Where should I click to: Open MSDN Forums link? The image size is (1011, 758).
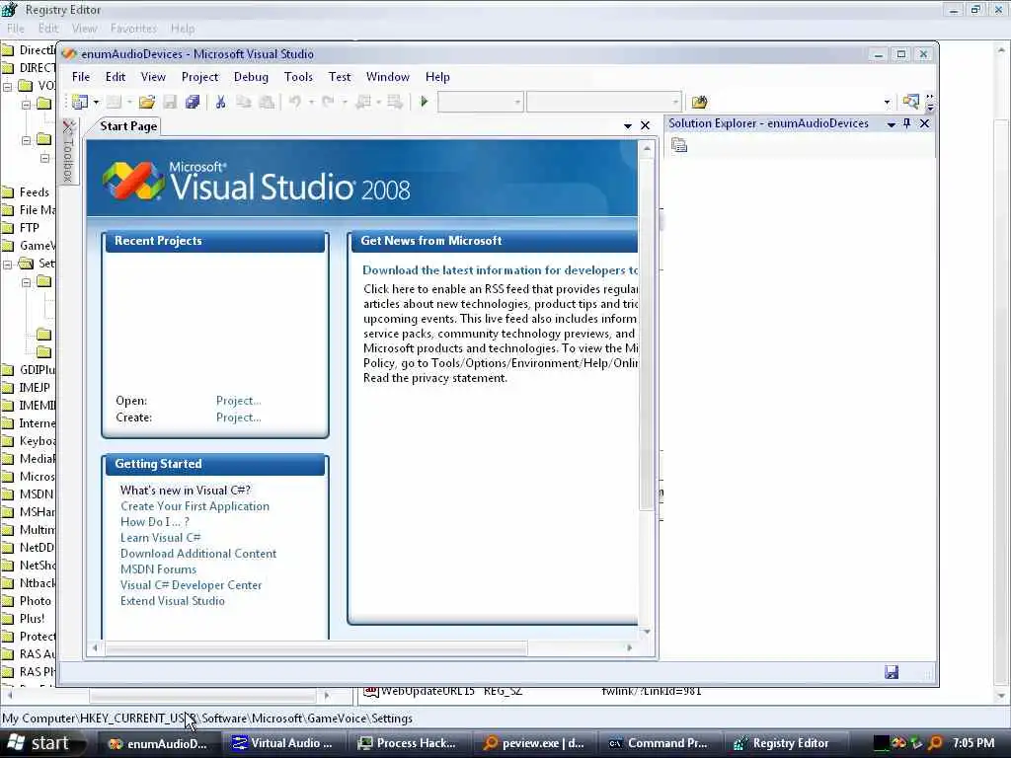click(x=158, y=569)
